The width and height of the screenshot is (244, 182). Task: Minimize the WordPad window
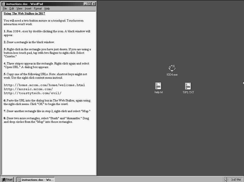[85, 4]
